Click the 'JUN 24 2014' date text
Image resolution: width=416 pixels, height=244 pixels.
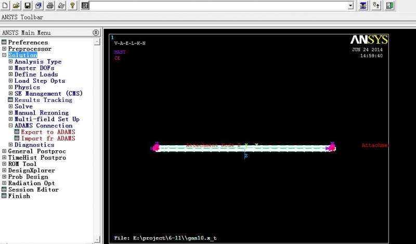[x=367, y=49]
